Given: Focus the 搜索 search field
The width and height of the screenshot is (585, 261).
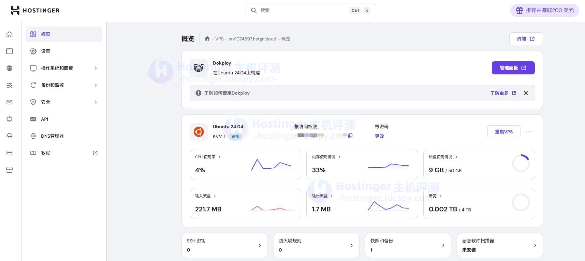Looking at the screenshot, I should 303,10.
